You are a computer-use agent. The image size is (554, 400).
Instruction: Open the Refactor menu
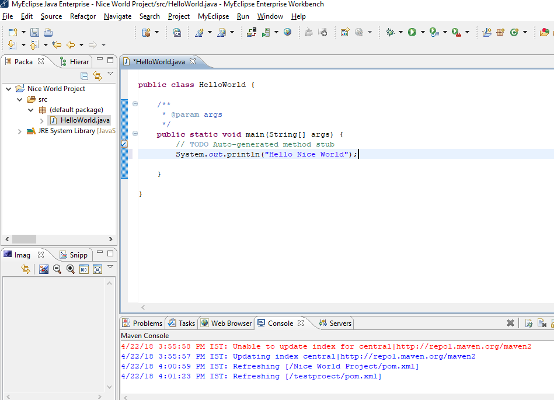(83, 16)
